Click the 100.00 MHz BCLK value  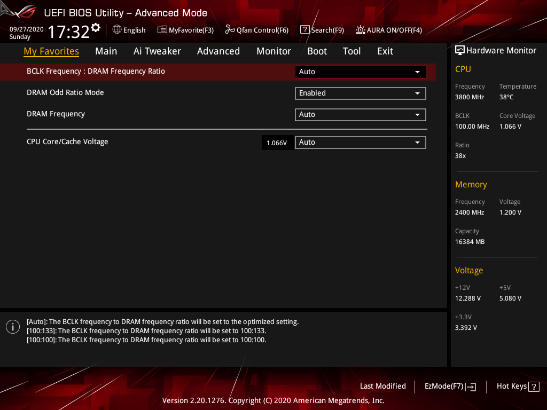[x=472, y=127]
